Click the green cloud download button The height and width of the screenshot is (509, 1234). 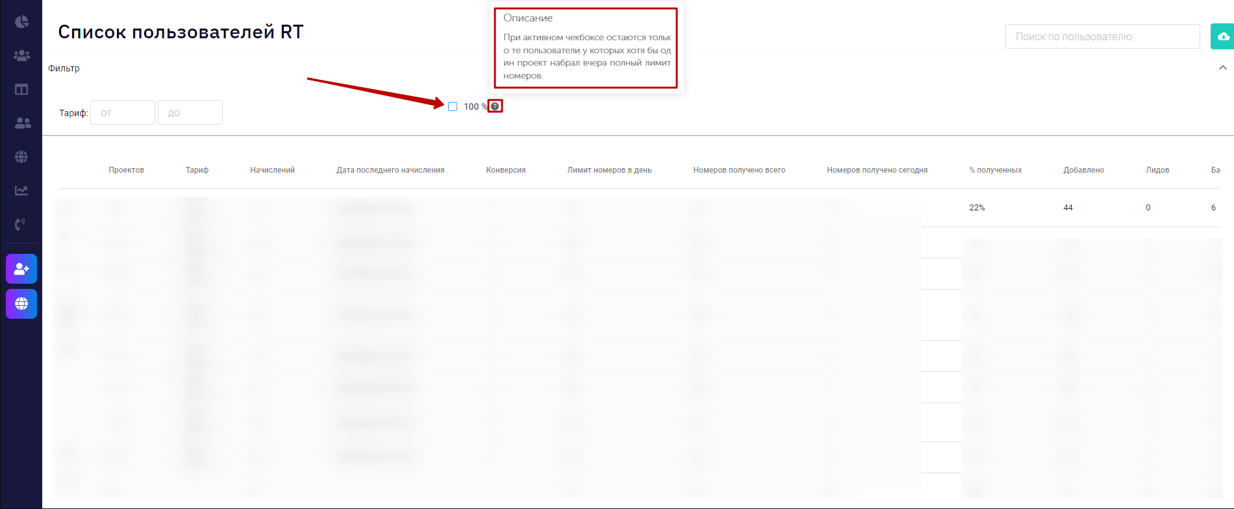(1222, 36)
